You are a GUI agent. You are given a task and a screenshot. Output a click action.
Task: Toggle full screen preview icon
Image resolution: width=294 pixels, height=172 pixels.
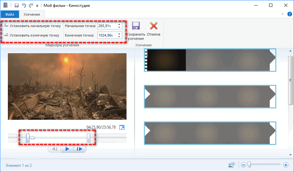click(122, 127)
